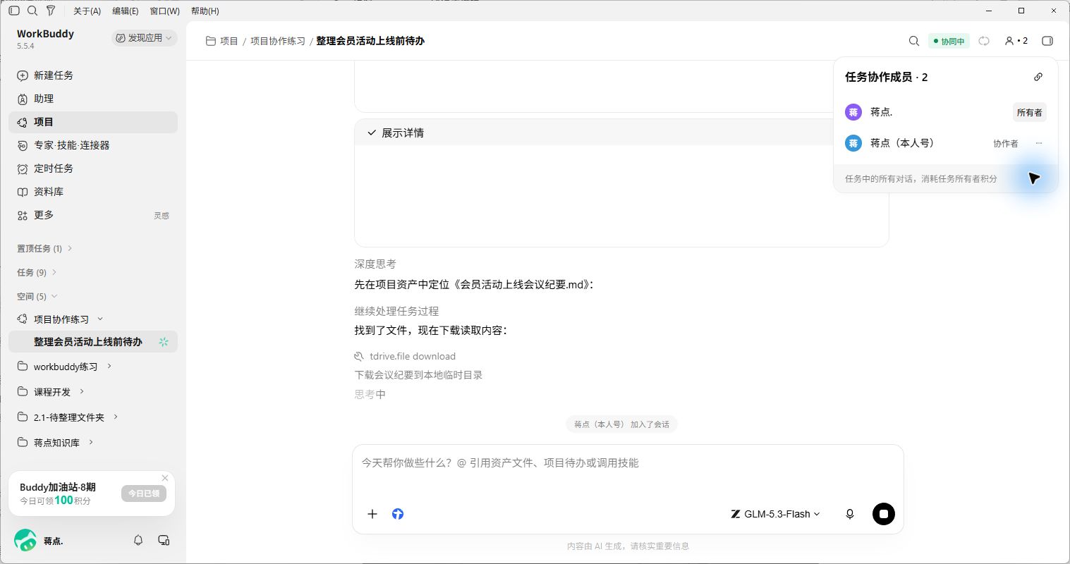Click the 所有者 badge for 蒋点.
The image size is (1070, 564).
point(1029,113)
